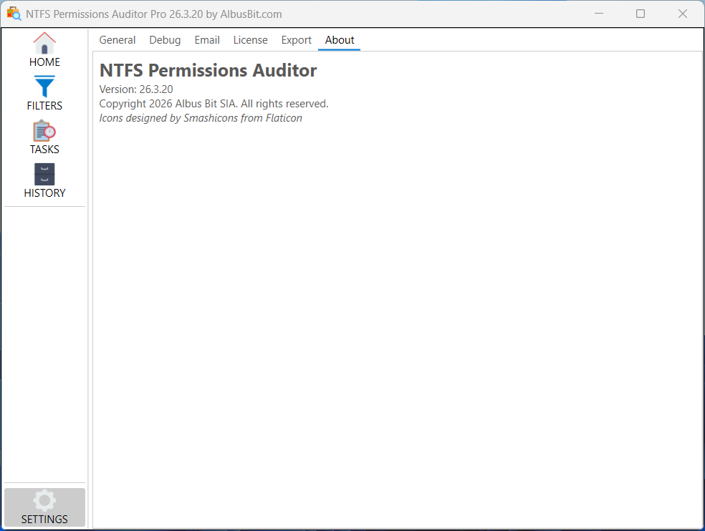Click the About tab
This screenshot has height=531, width=705.
point(340,40)
